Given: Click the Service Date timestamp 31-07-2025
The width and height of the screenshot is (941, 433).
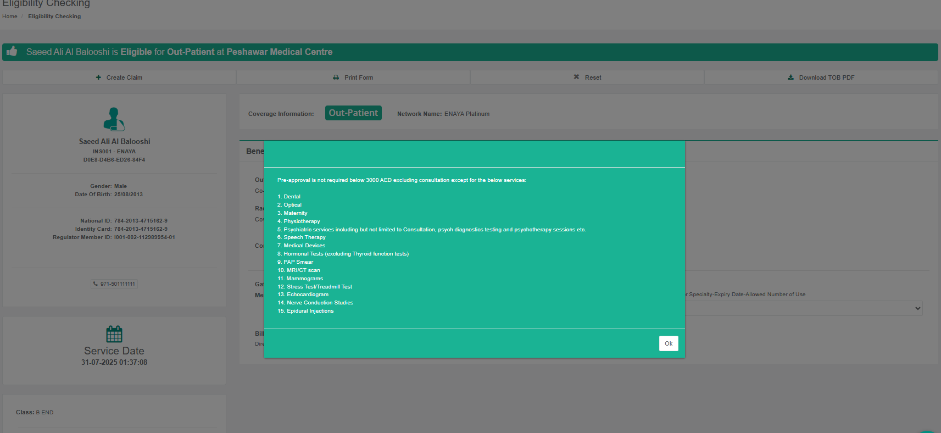Looking at the screenshot, I should tap(114, 363).
